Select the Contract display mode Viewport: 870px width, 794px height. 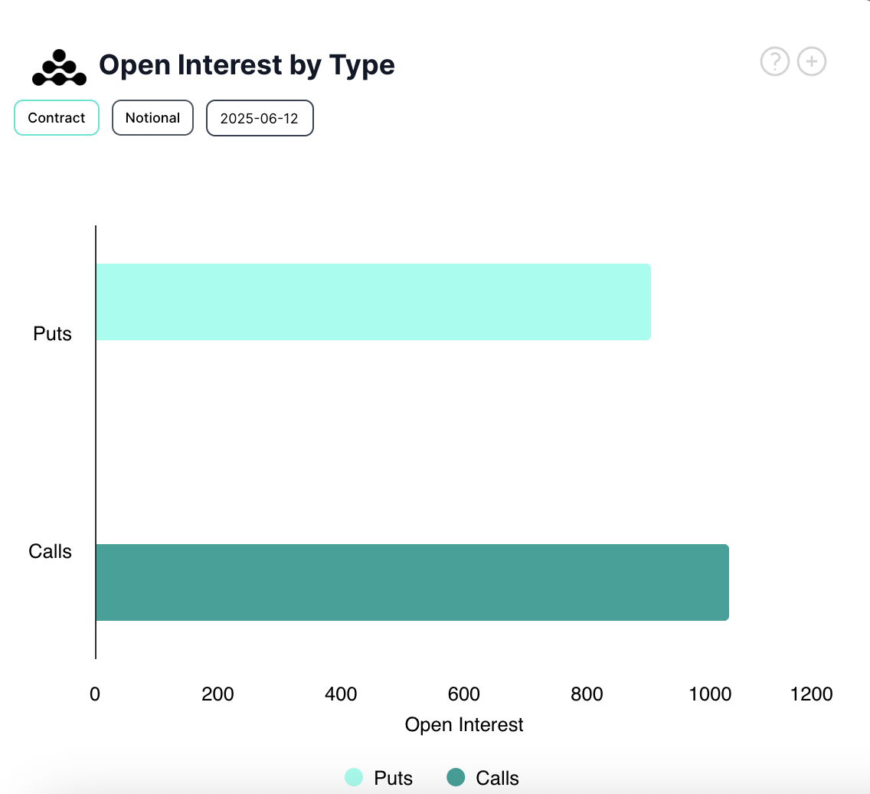point(56,117)
